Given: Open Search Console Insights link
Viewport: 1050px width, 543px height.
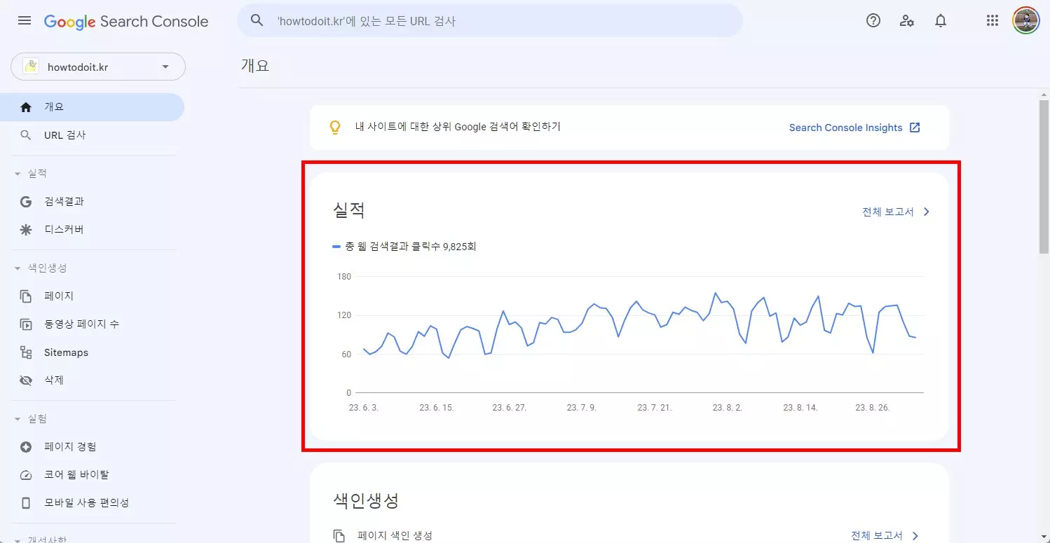Looking at the screenshot, I should (x=847, y=127).
